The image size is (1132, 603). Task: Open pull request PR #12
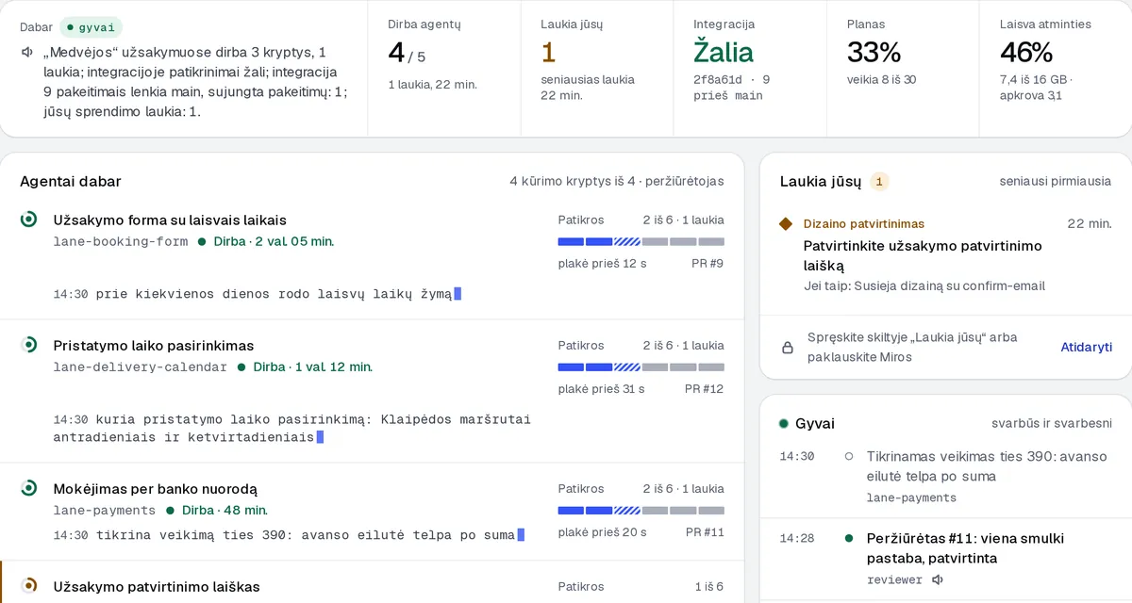pos(704,388)
